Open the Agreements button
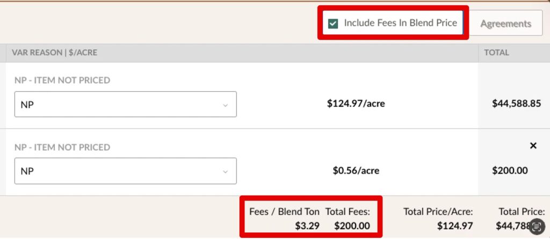This screenshot has width=550, height=239. (x=505, y=24)
